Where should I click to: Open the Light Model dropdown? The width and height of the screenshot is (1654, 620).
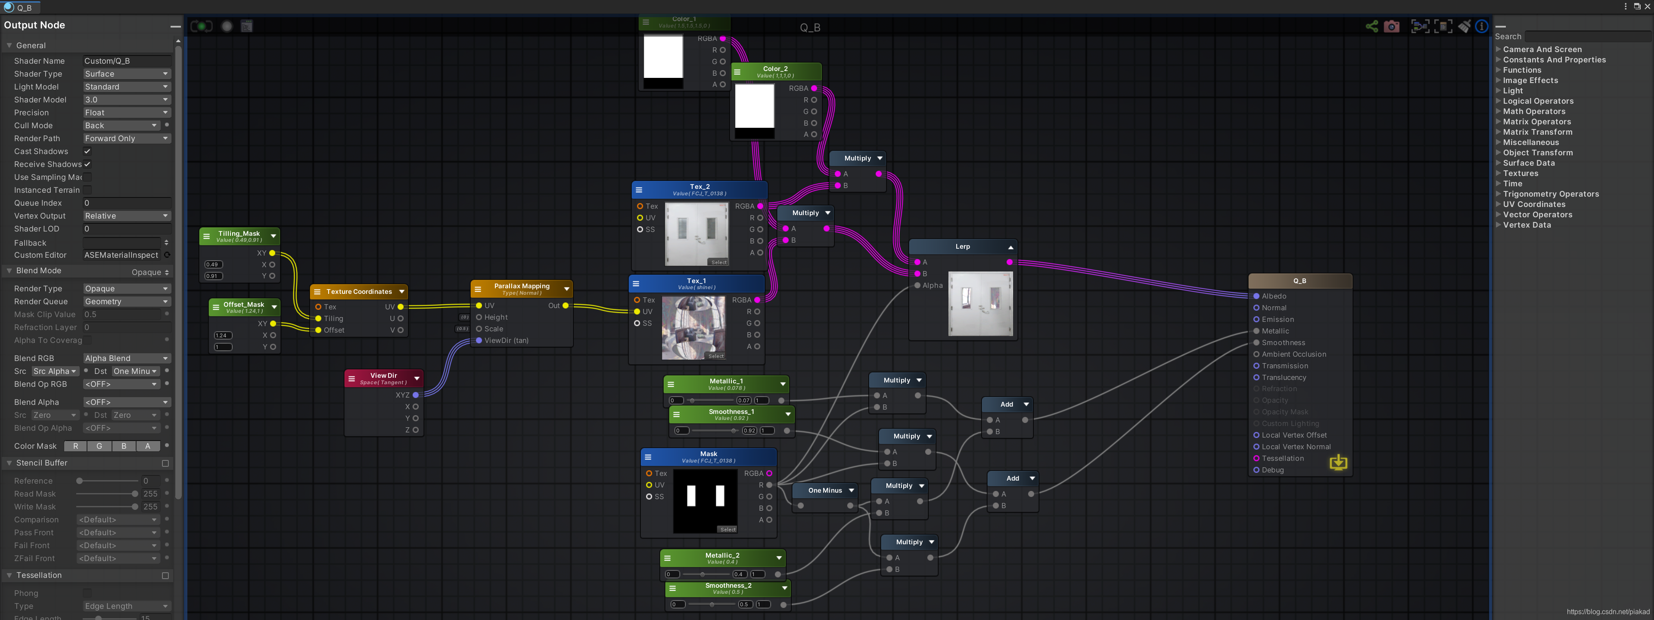tap(127, 86)
